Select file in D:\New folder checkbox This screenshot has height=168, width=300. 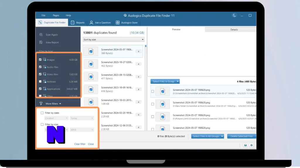click(152, 104)
